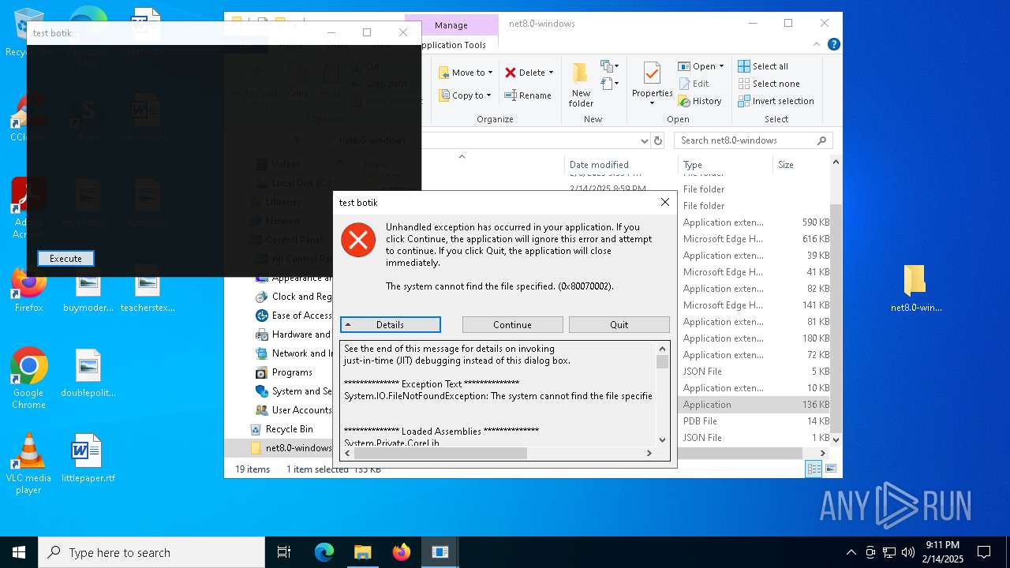Click Delete in Explorer ribbon
The height and width of the screenshot is (568, 1010).
tap(525, 73)
